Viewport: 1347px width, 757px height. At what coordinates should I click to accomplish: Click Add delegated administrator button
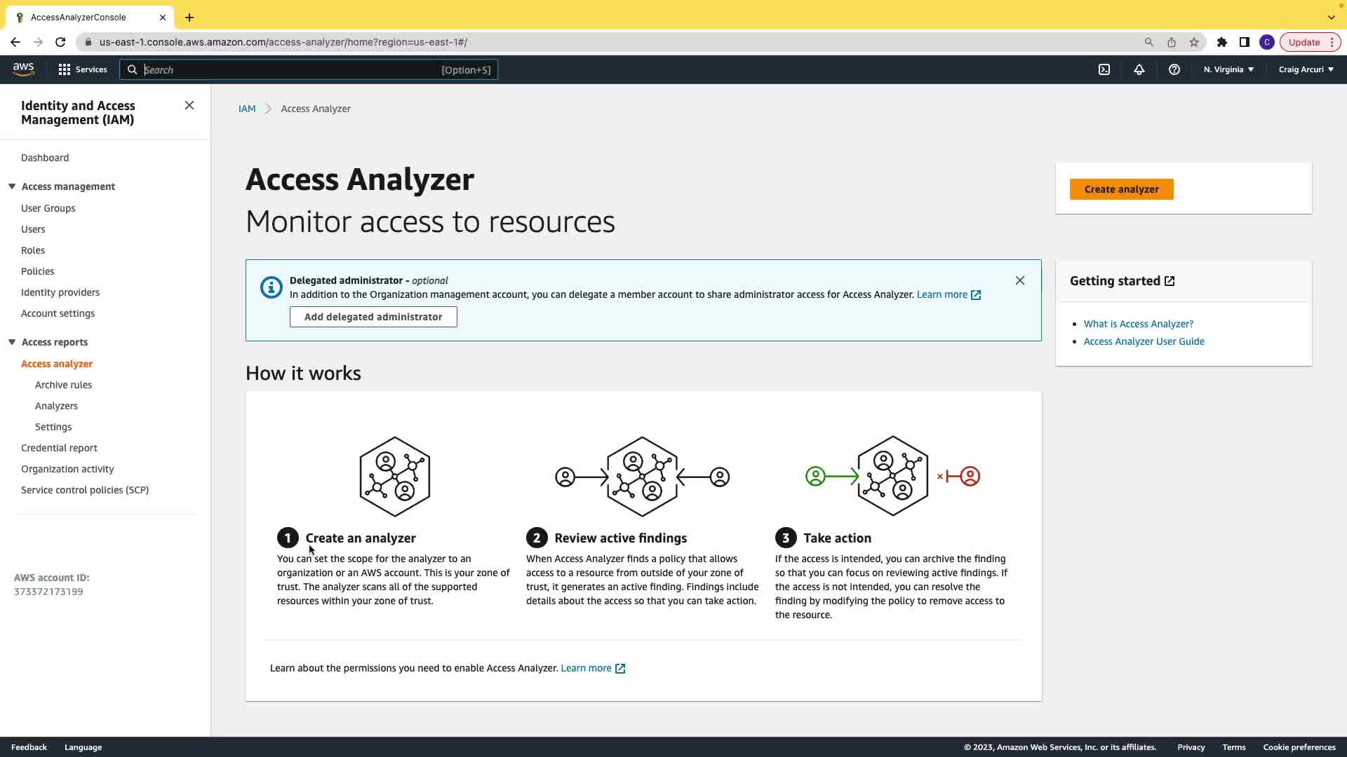(373, 317)
